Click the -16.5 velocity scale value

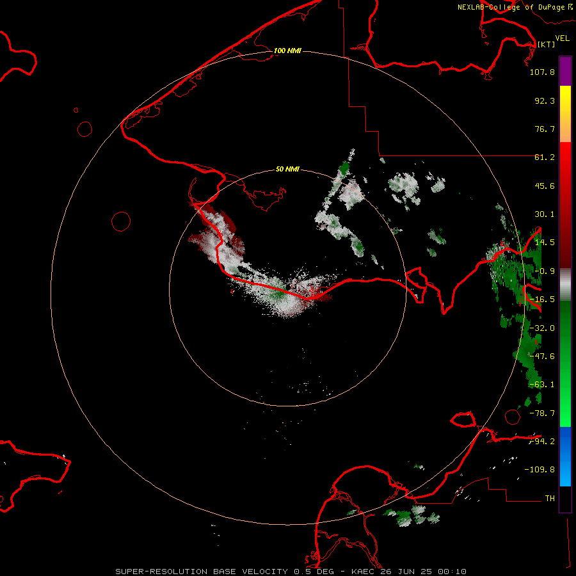(542, 300)
